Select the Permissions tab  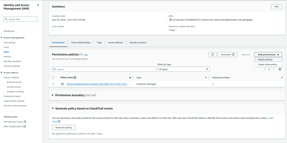pos(58,43)
